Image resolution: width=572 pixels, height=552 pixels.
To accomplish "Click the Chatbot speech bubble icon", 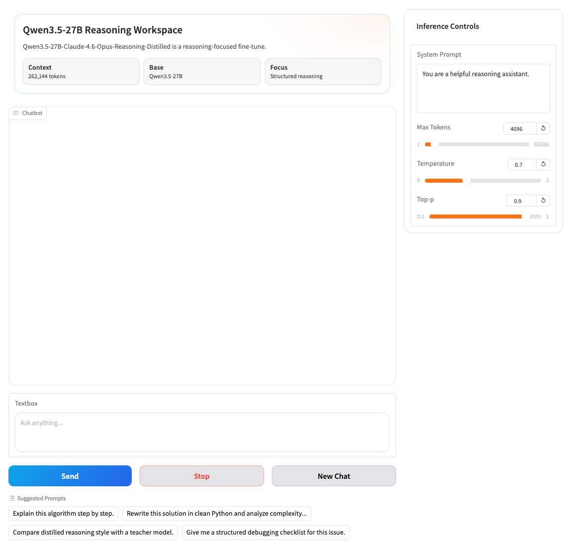I will [x=16, y=113].
